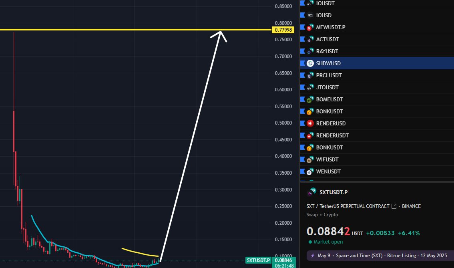Image resolution: width=454 pixels, height=268 pixels.
Task: Click the SHDWUSD coin logo
Action: [310, 63]
